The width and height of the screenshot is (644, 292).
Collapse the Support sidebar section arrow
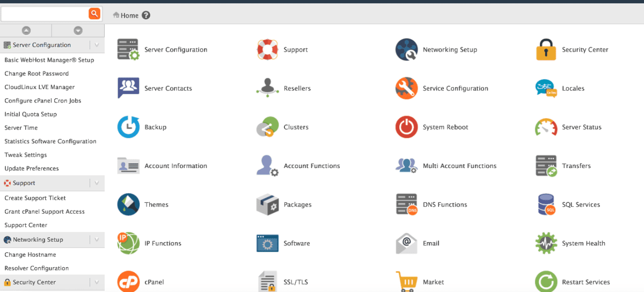click(97, 183)
